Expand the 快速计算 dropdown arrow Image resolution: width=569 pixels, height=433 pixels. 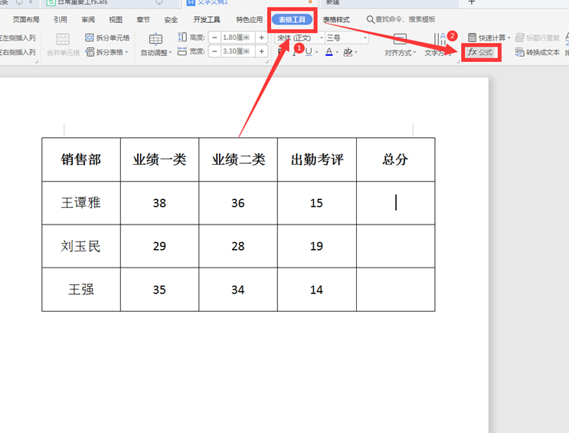point(509,38)
